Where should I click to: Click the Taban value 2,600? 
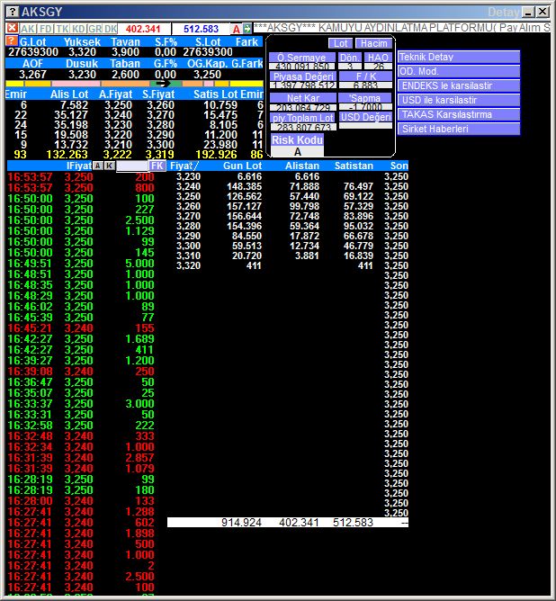point(125,75)
